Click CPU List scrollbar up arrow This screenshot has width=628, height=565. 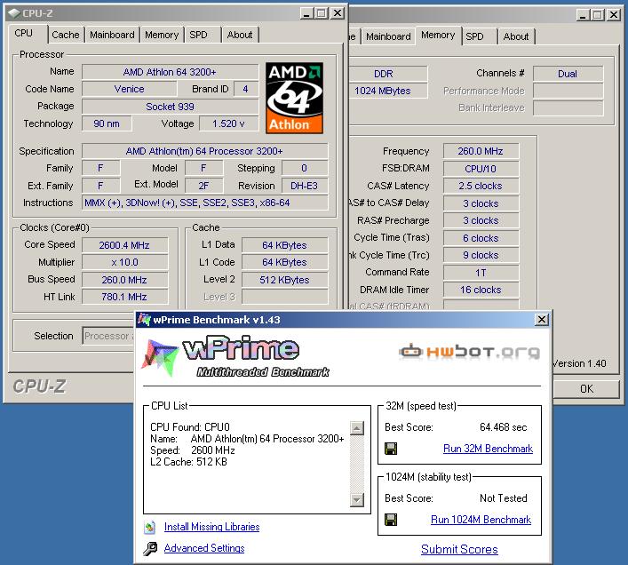point(357,428)
